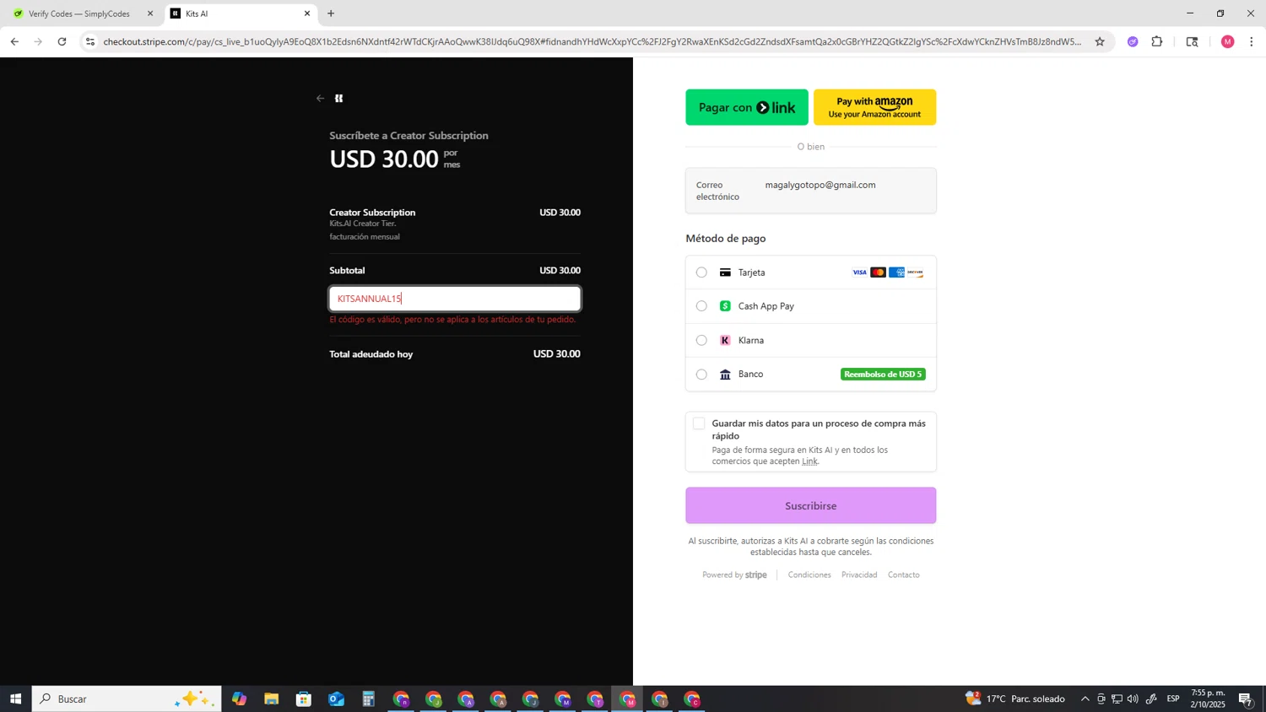
Task: Go back in browser history
Action: tap(14, 41)
